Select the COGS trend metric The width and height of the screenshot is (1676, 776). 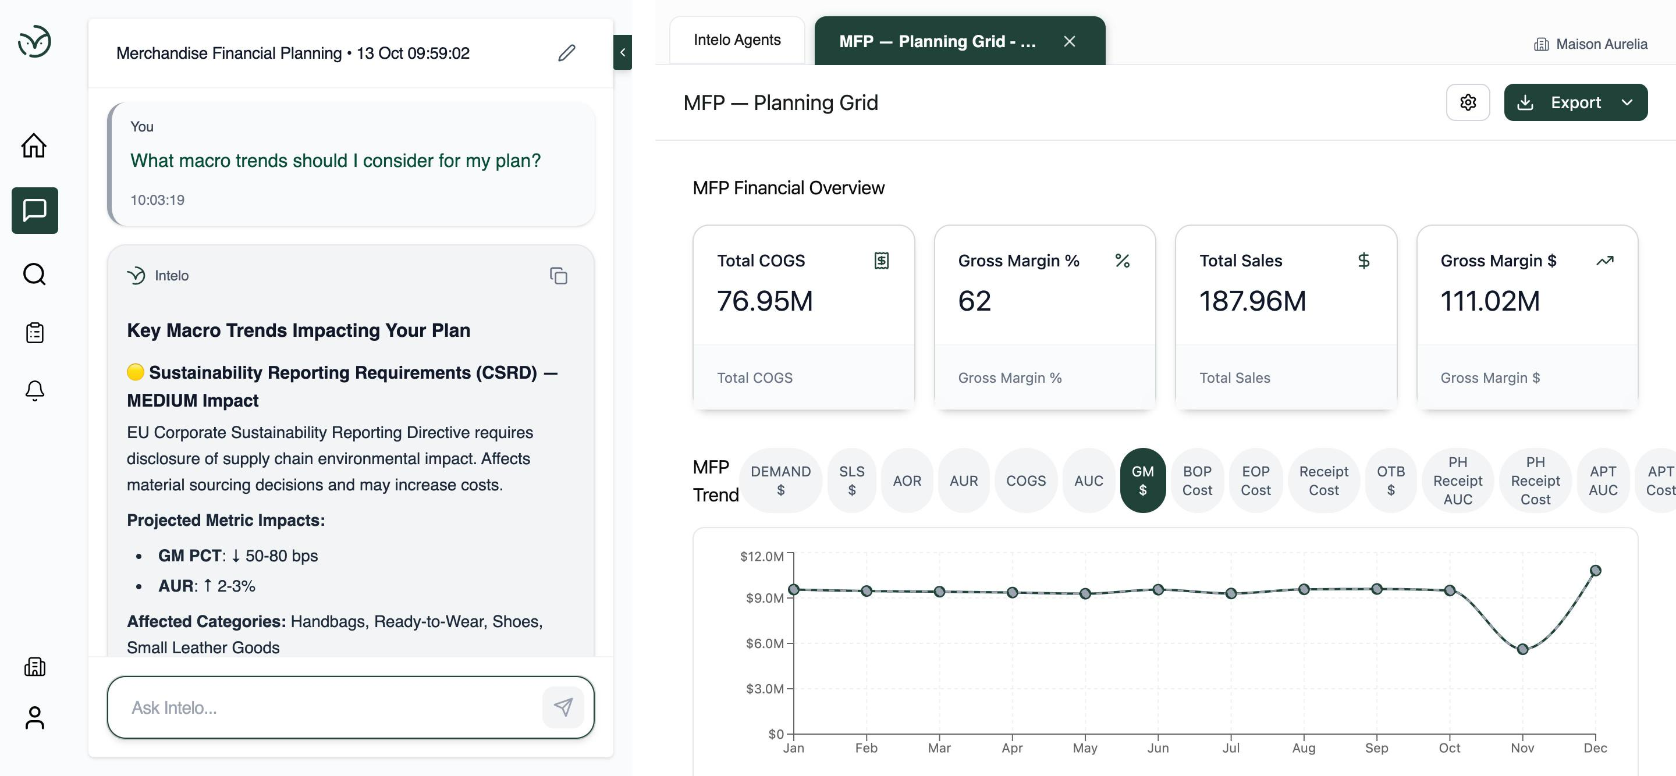click(x=1026, y=480)
